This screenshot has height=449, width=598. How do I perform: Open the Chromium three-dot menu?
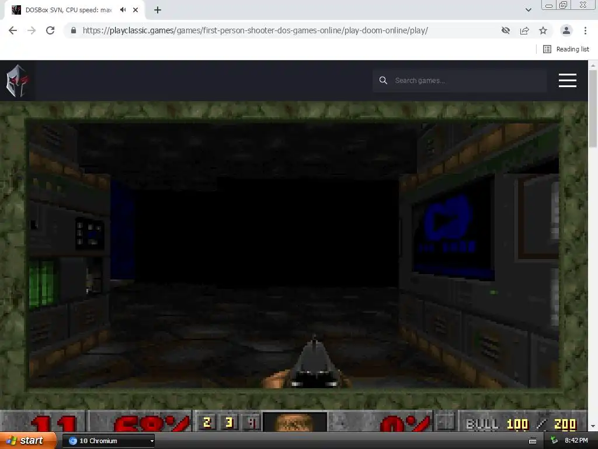click(x=585, y=30)
